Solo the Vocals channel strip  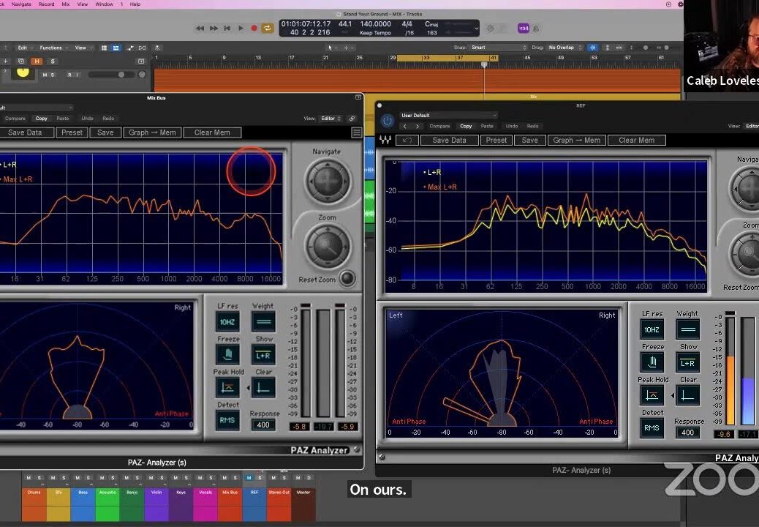pos(211,477)
